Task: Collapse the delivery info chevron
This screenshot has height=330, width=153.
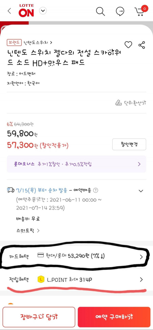Action: coord(141,191)
